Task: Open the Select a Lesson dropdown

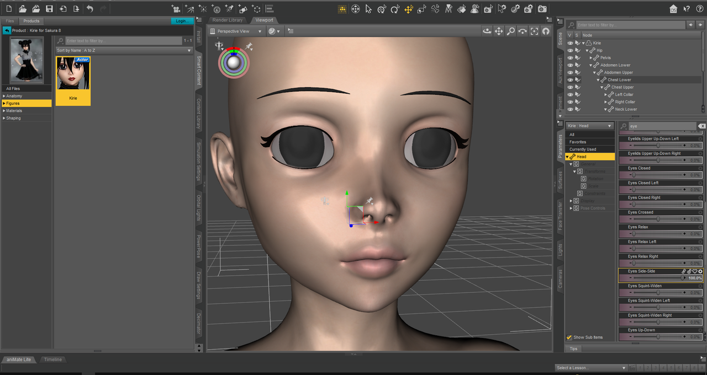Action: pyautogui.click(x=592, y=368)
